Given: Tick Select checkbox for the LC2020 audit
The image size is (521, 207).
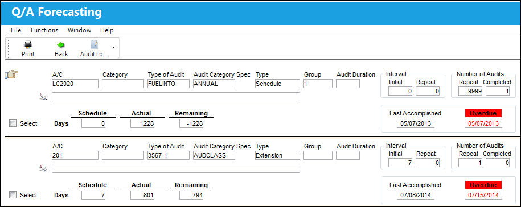Looking at the screenshot, I should click(13, 123).
